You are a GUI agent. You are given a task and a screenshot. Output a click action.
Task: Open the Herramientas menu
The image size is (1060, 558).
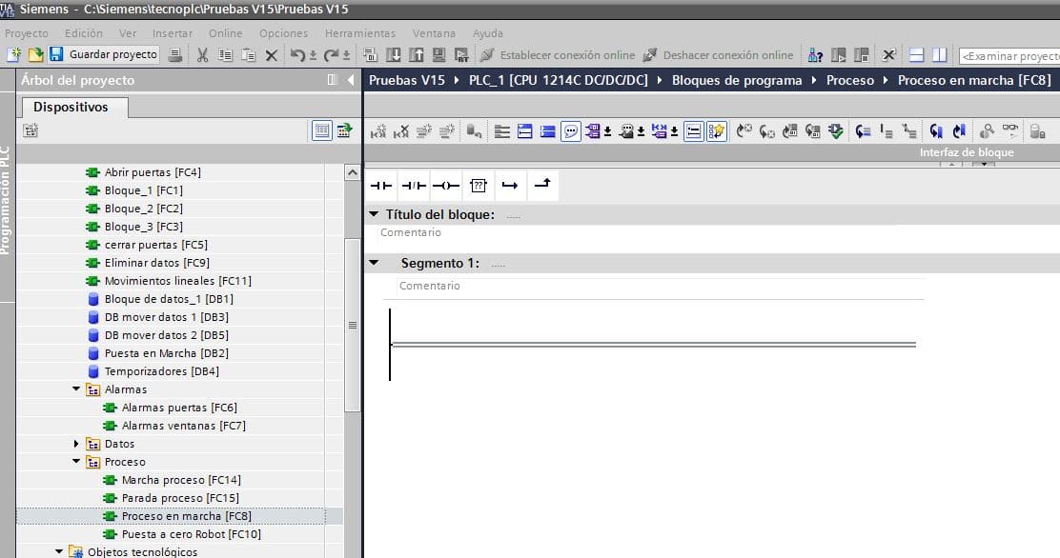[x=359, y=32]
